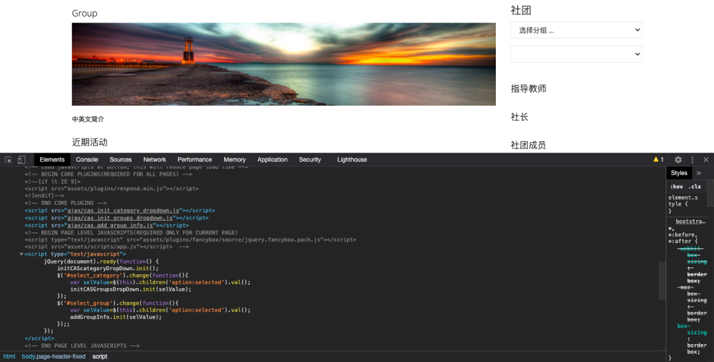This screenshot has height=362, width=714.
Task: Click the bootstrap stylesheet link in Styles
Action: (x=690, y=222)
